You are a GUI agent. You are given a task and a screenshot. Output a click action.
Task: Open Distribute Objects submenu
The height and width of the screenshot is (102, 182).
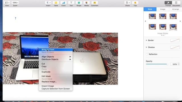click(56, 59)
